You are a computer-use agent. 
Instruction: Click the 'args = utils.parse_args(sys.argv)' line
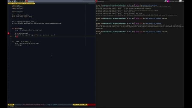click(27, 43)
